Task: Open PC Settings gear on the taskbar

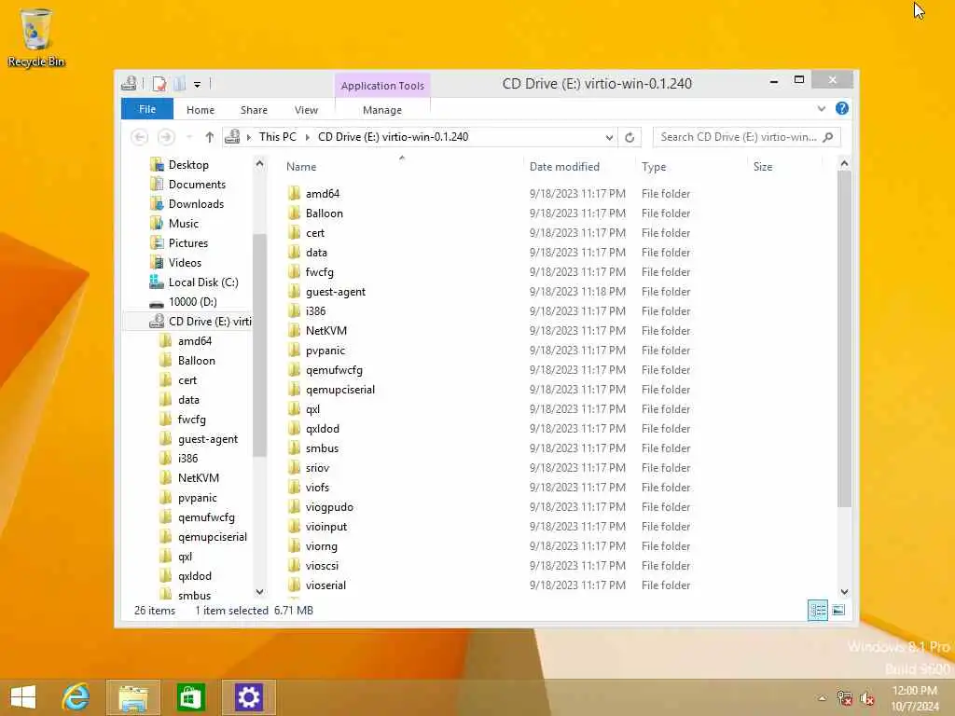Action: tap(248, 697)
